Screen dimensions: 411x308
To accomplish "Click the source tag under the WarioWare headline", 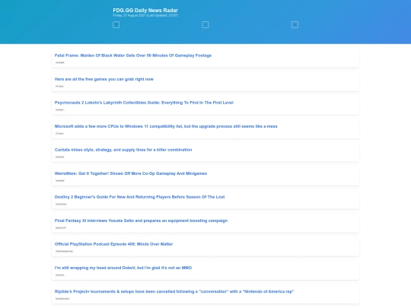I will click(x=60, y=180).
